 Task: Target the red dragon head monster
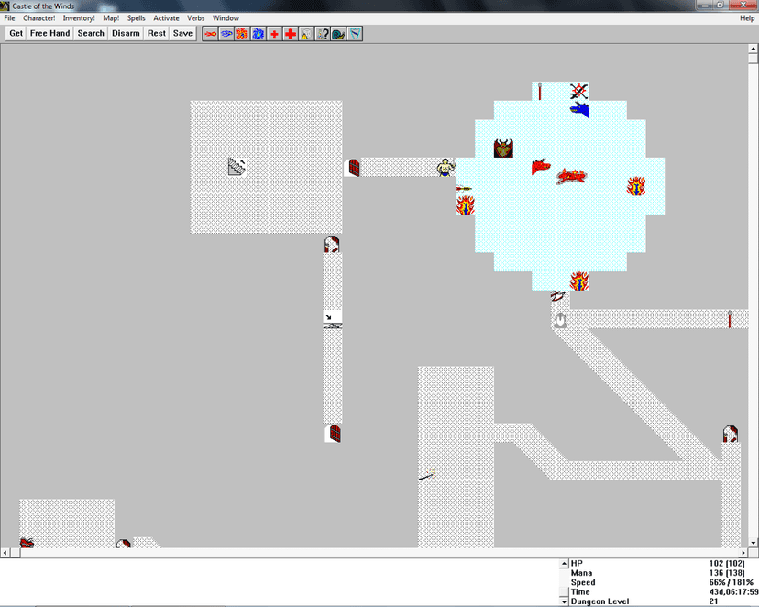[x=541, y=167]
